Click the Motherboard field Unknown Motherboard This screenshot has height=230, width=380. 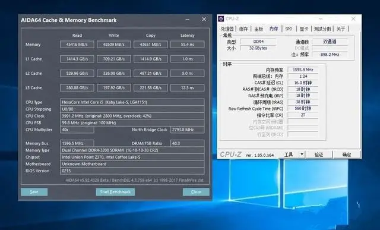click(132, 164)
